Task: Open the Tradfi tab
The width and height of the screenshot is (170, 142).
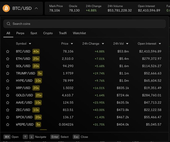Action: (x=63, y=33)
